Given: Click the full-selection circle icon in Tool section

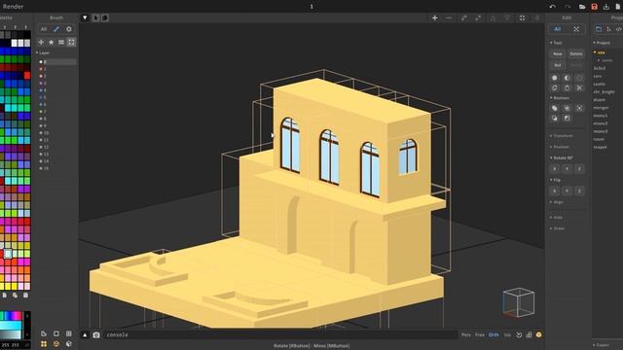Looking at the screenshot, I should click(x=555, y=78).
